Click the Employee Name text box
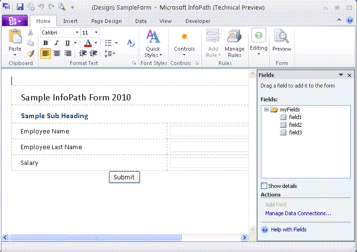This screenshot has width=357, height=252. coord(209,131)
